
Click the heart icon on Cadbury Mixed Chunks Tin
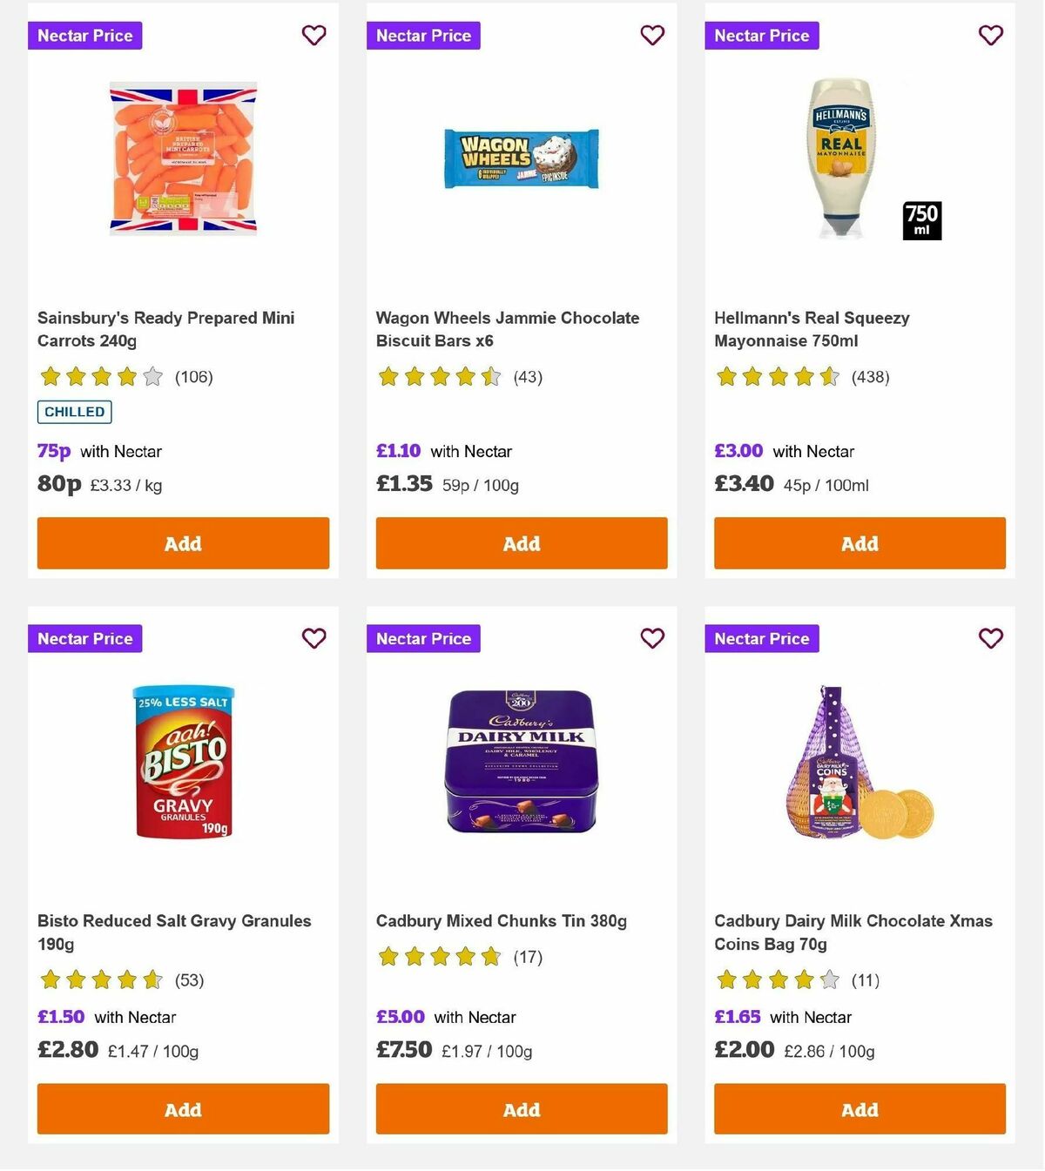coord(652,638)
